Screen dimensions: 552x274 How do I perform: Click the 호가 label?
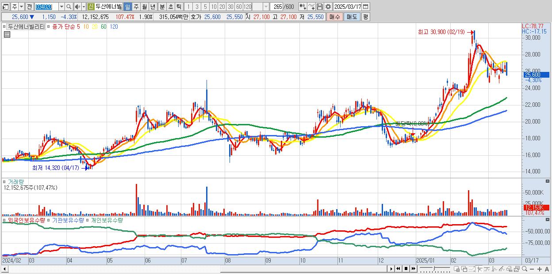coord(195,17)
